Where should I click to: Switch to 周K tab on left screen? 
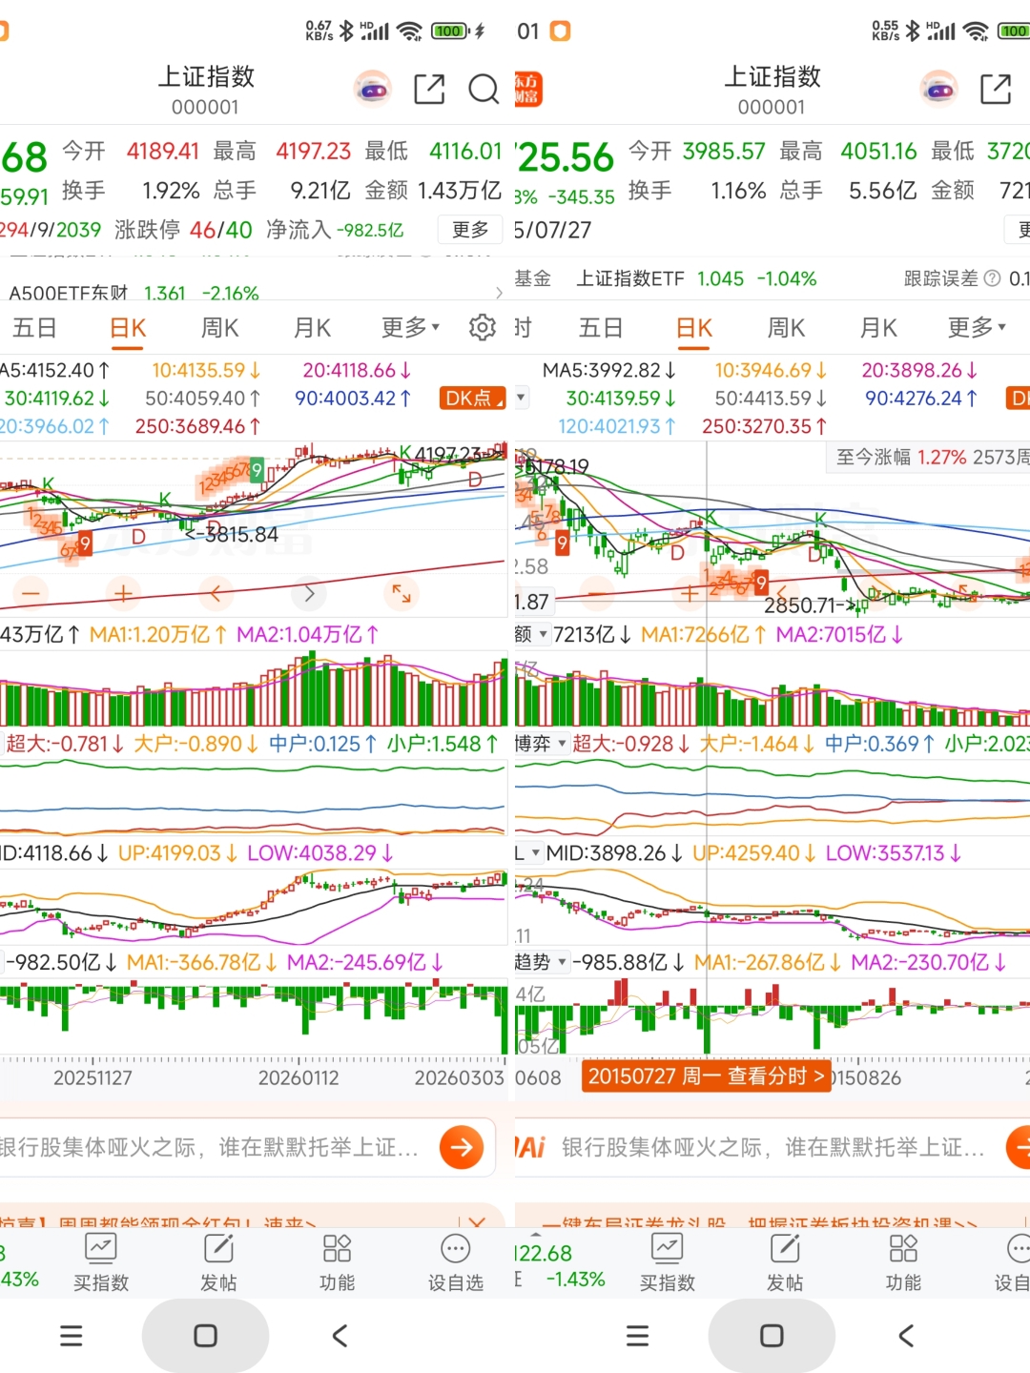[x=220, y=327]
